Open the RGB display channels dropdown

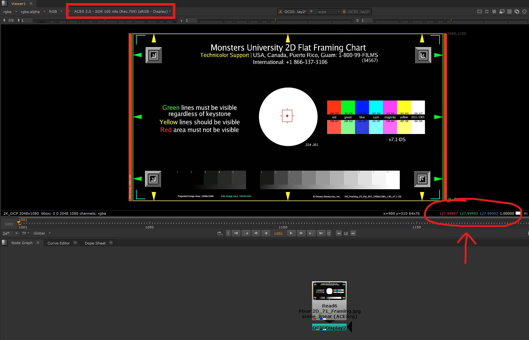coord(55,11)
